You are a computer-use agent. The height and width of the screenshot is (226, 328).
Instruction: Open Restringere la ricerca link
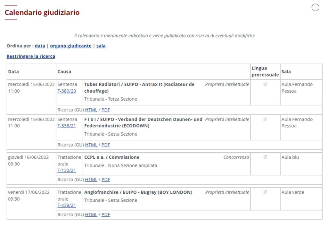point(31,56)
